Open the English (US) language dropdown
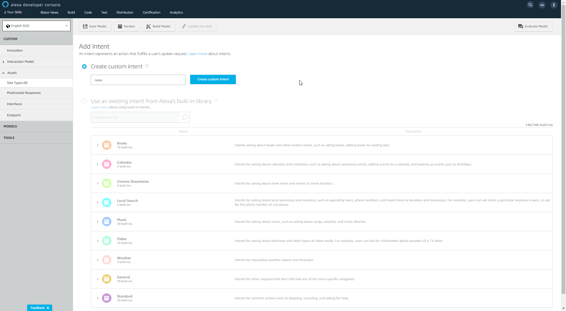This screenshot has height=311, width=566. pyautogui.click(x=37, y=26)
